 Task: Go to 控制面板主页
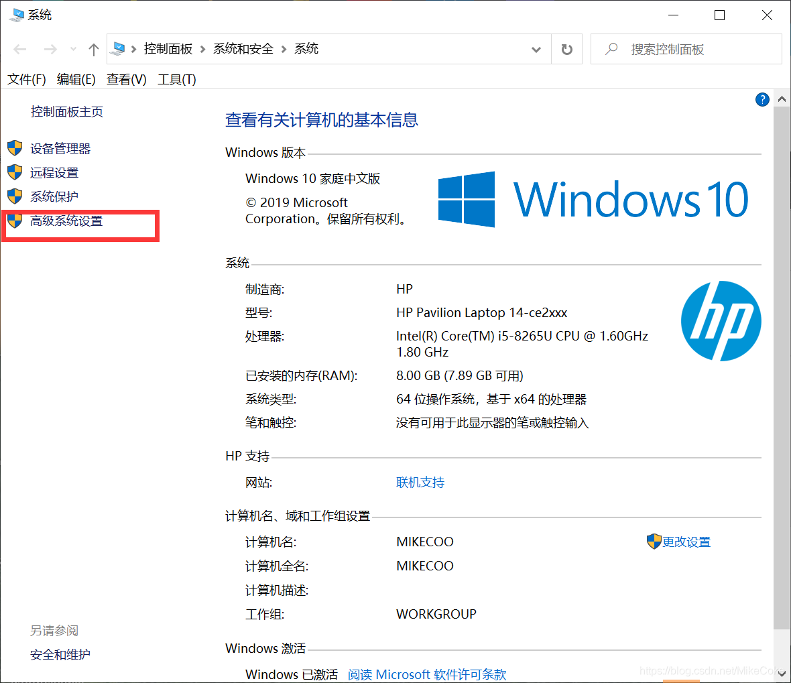[66, 111]
